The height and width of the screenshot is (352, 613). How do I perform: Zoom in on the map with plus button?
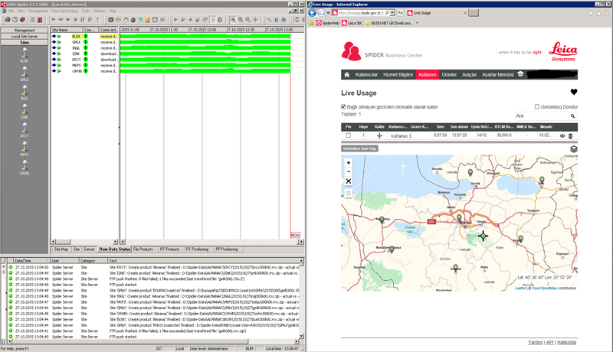(x=349, y=163)
